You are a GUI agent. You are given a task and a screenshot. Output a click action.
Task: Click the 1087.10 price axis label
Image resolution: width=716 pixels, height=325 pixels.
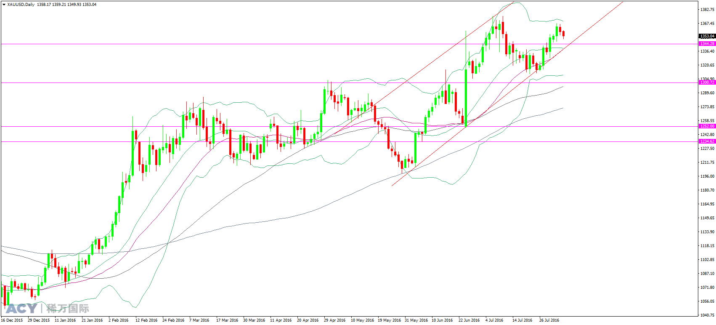[707, 273]
